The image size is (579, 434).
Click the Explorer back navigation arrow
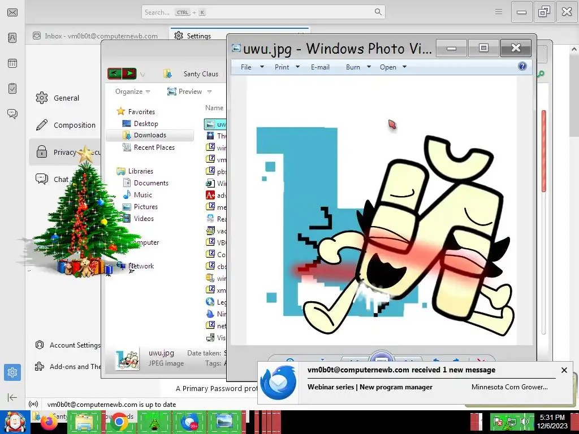click(114, 73)
